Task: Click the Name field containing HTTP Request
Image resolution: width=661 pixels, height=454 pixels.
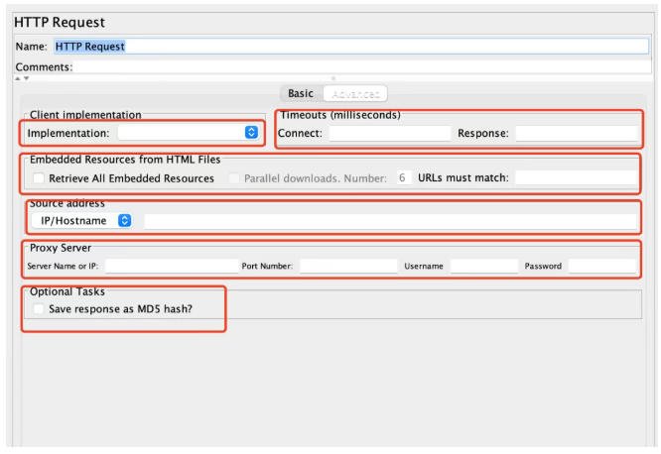Action: (x=351, y=47)
